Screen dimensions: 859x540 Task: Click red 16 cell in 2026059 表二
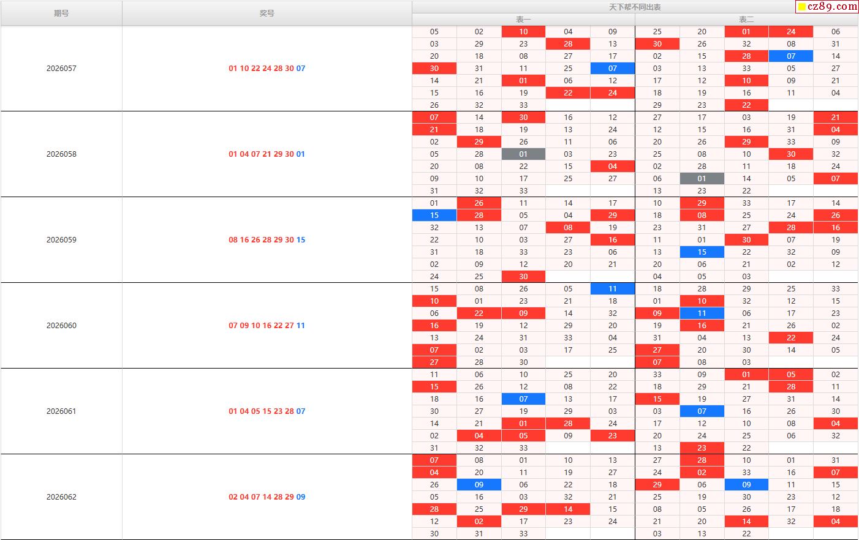point(836,228)
